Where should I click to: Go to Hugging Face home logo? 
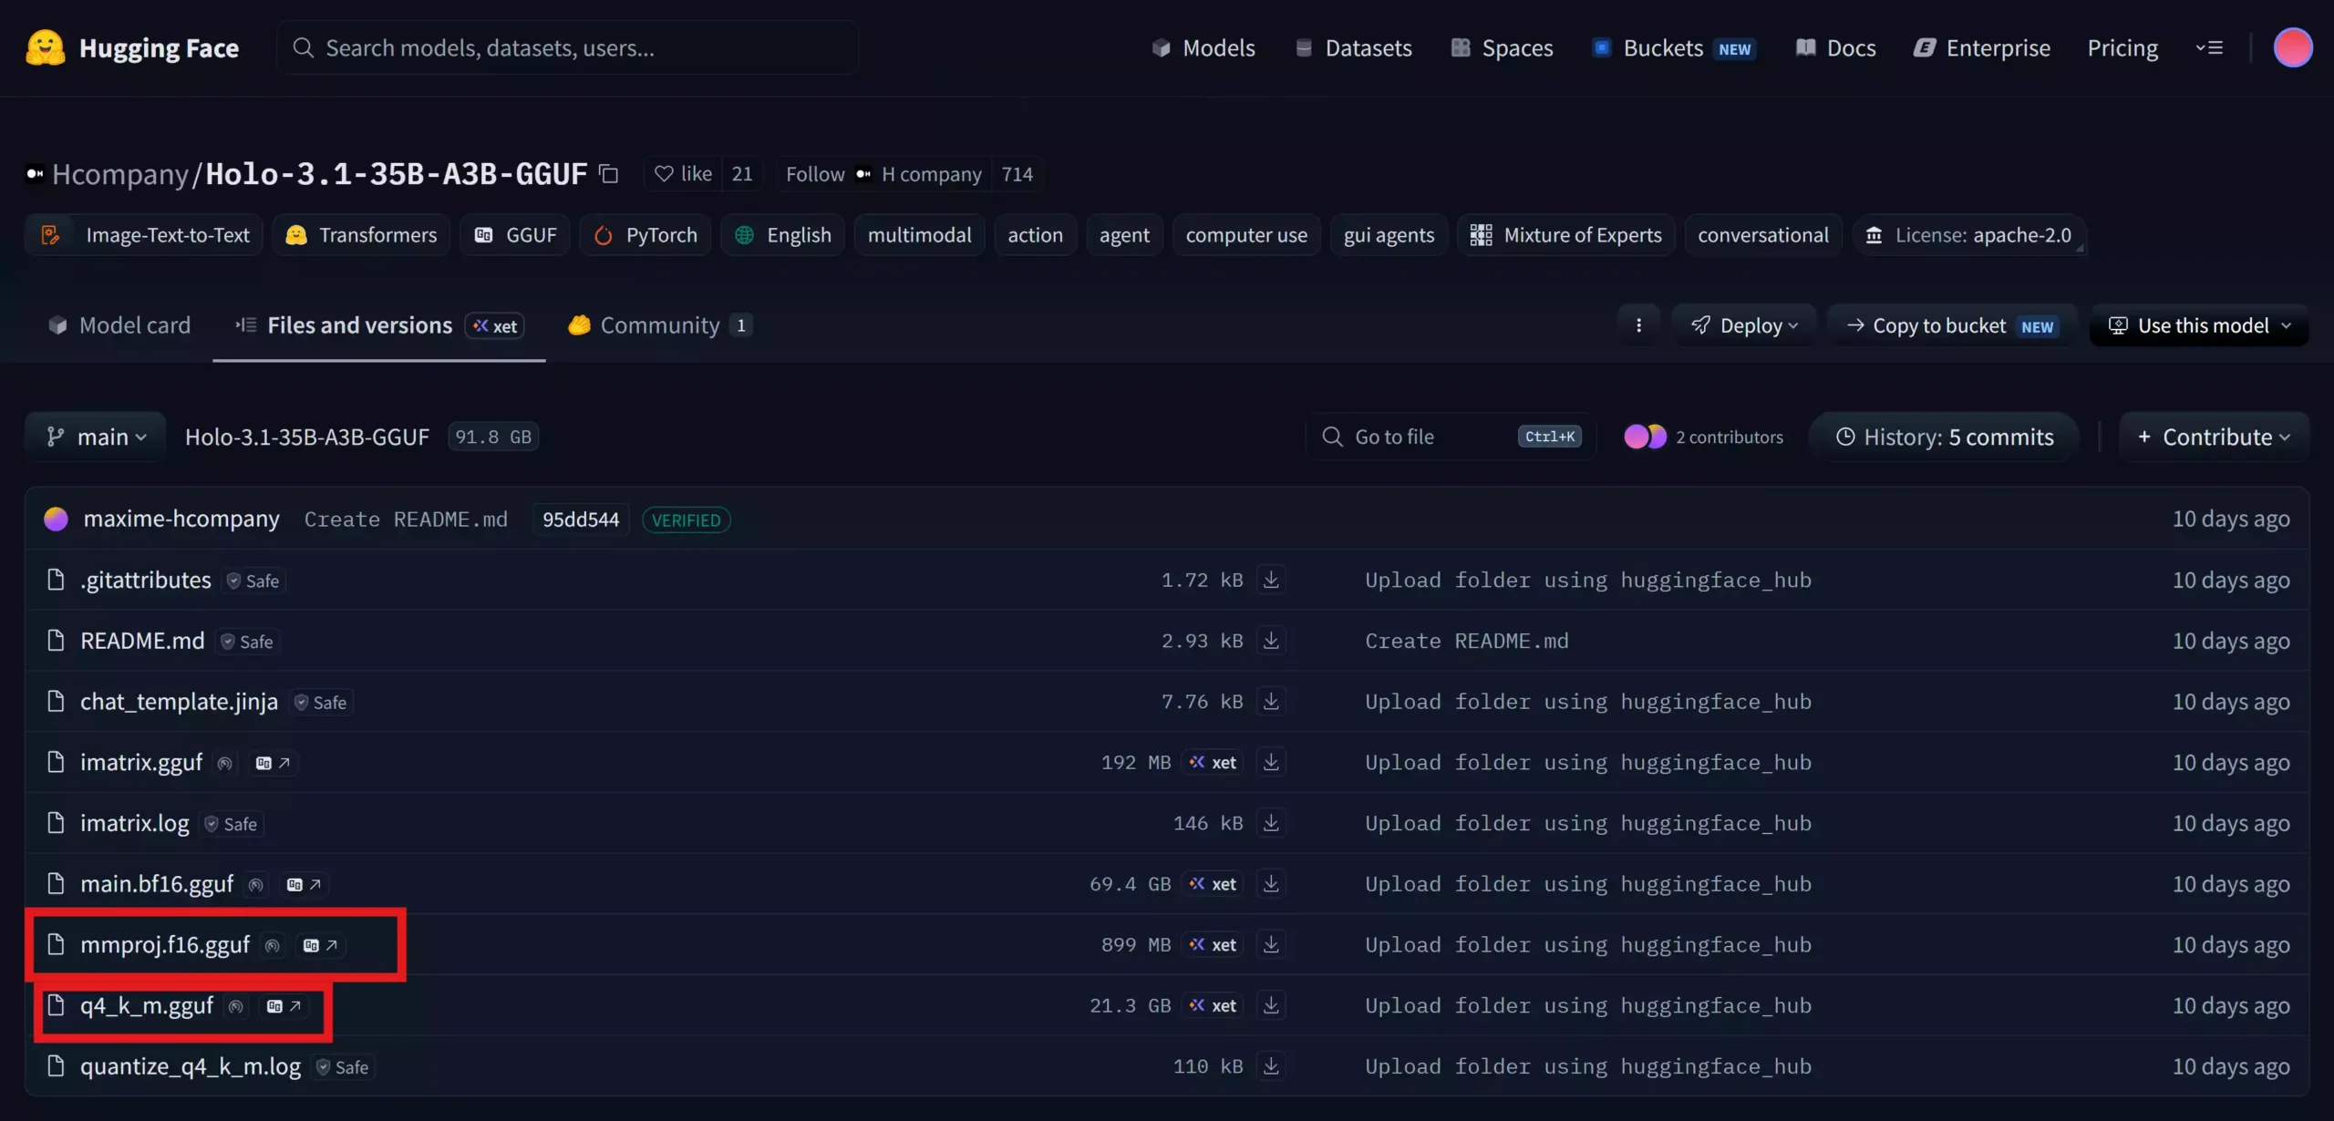(x=132, y=47)
